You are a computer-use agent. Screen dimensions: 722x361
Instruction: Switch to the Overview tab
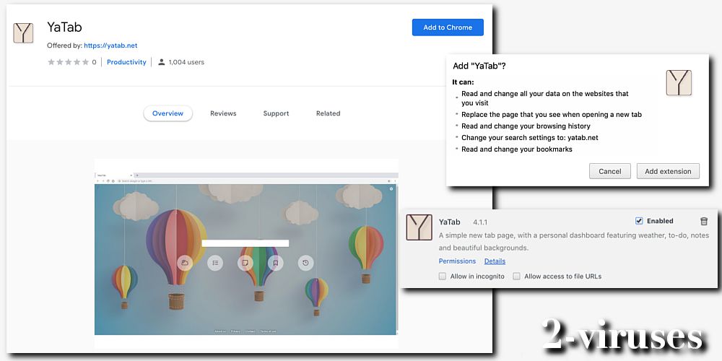[168, 113]
